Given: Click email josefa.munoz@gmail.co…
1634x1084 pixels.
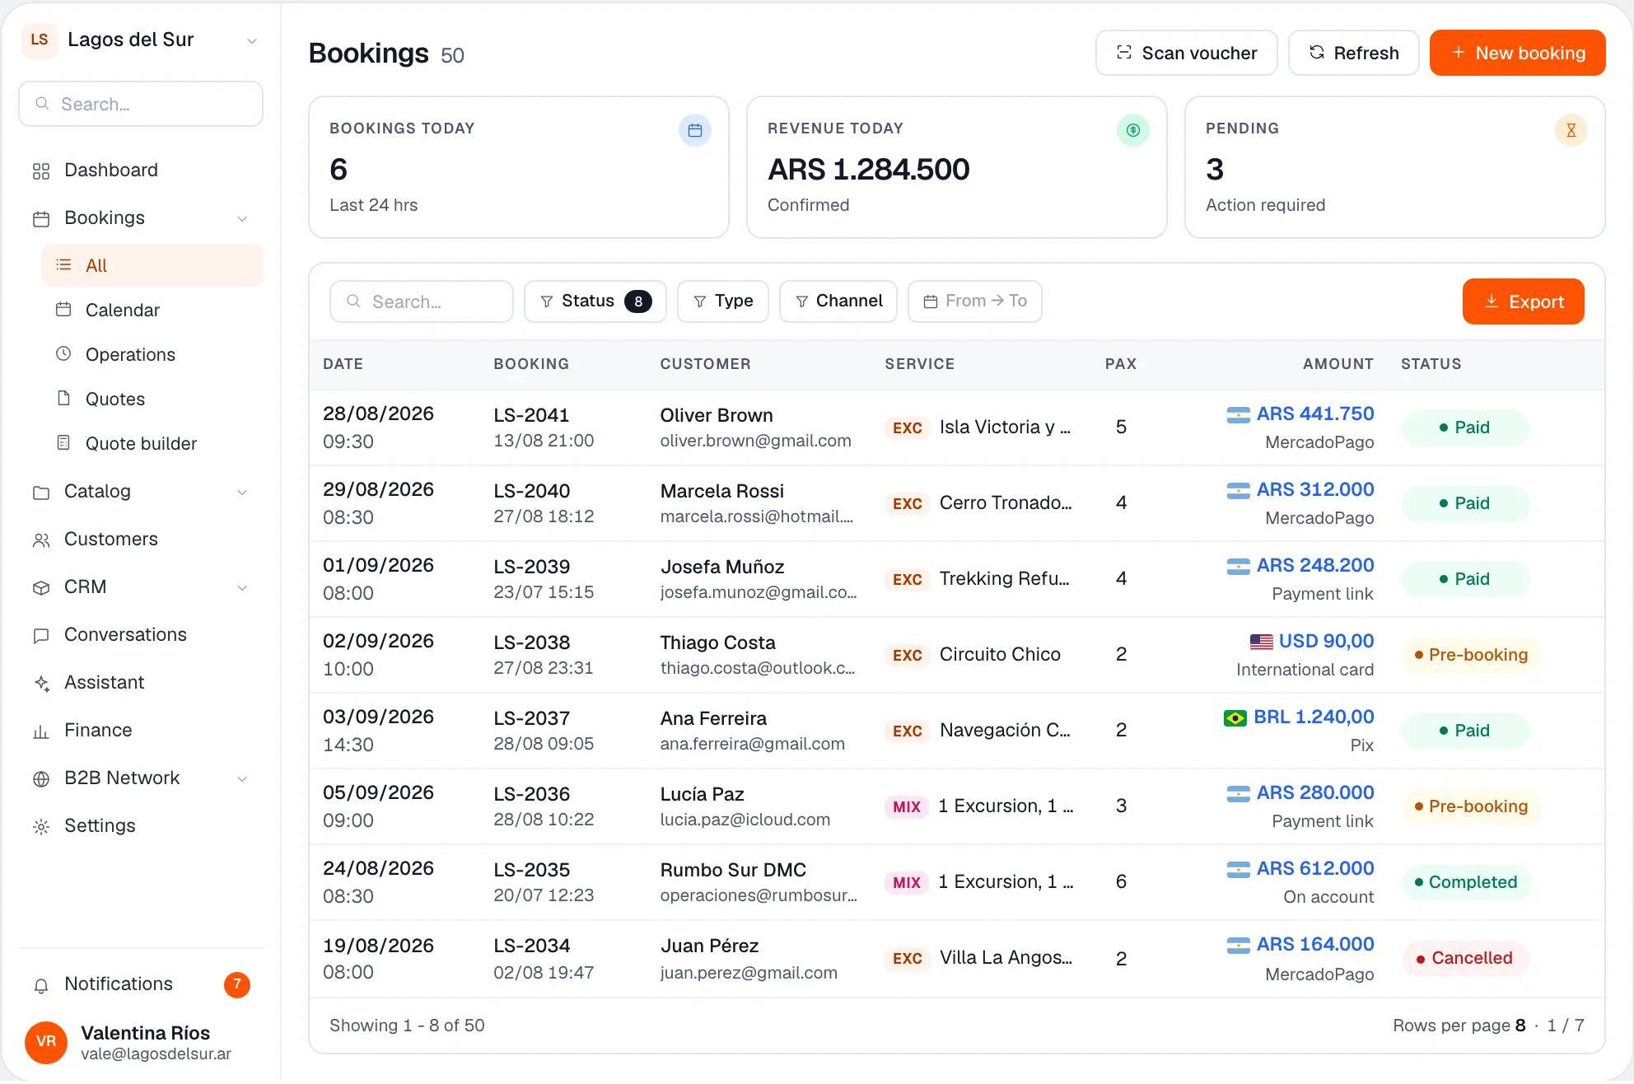Looking at the screenshot, I should [x=758, y=592].
